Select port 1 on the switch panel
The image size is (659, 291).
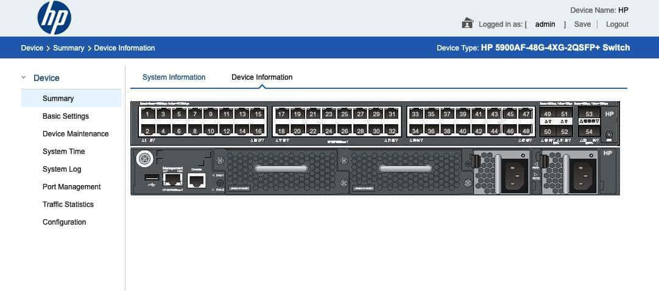coord(147,114)
